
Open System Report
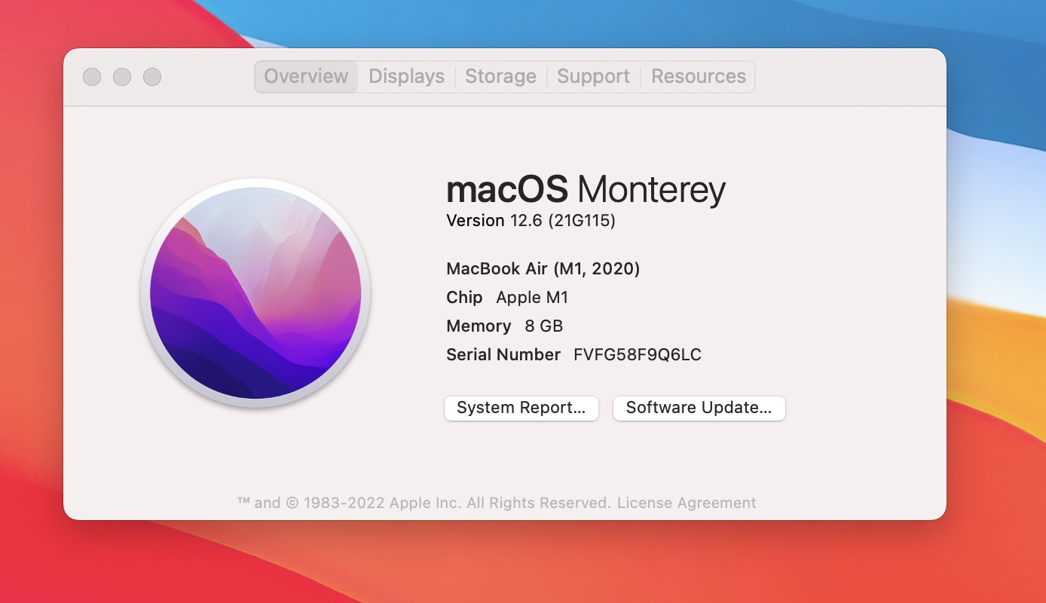coord(521,408)
